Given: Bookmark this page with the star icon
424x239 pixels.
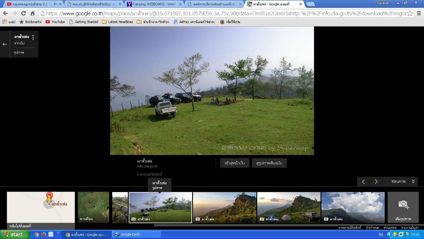Looking at the screenshot, I should pyautogui.click(x=410, y=13).
